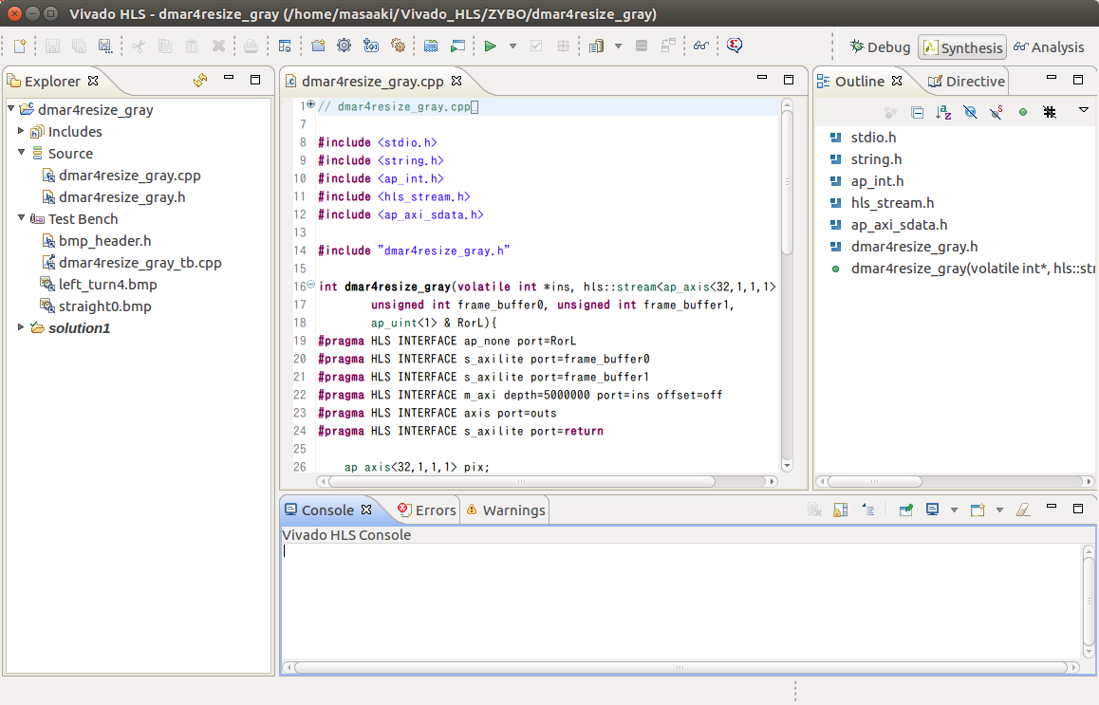
Task: Sort Outline entries alphabetically
Action: click(x=943, y=112)
